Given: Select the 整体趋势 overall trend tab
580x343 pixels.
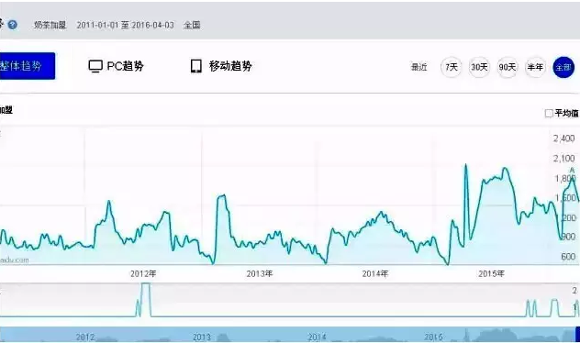Looking at the screenshot, I should [27, 66].
